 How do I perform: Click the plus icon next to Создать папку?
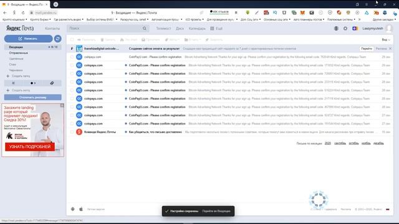click(x=7, y=76)
